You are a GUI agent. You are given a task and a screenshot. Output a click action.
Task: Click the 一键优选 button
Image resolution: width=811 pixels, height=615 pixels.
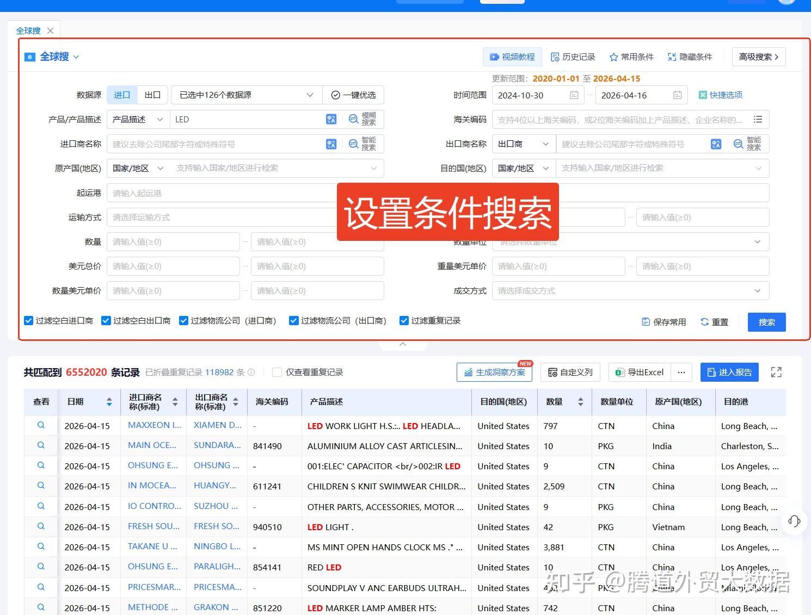(x=353, y=95)
